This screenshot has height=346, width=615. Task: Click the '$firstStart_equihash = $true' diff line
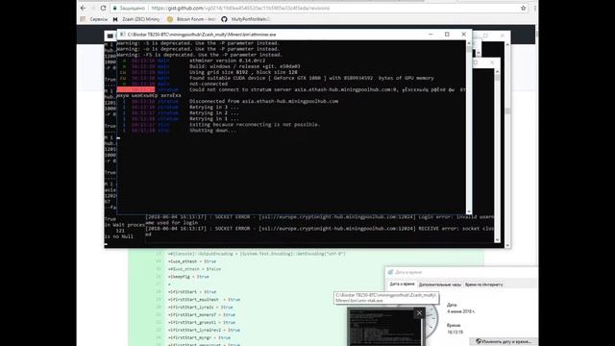[x=204, y=299]
